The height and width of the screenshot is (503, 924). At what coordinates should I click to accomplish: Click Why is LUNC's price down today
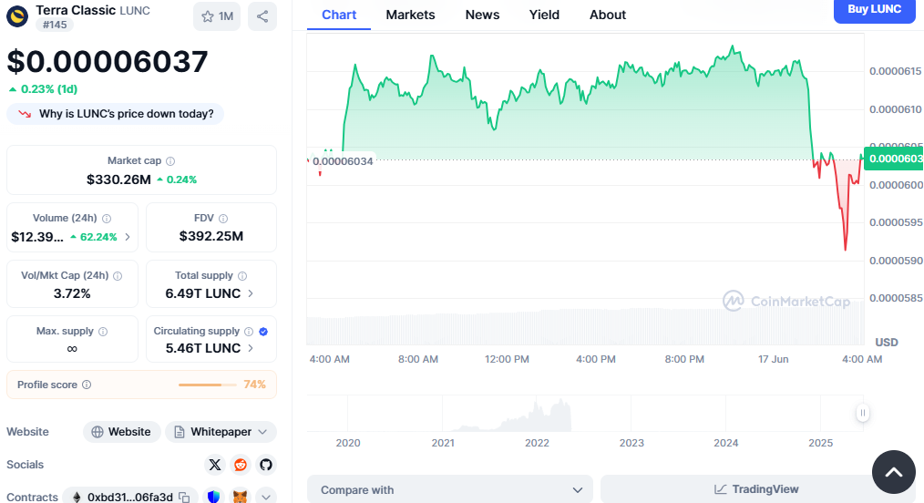click(x=115, y=114)
